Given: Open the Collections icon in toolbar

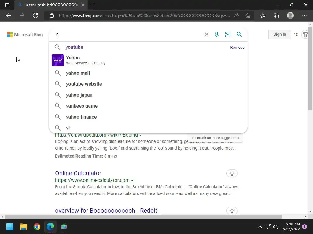Looking at the screenshot, I should coord(276,16).
